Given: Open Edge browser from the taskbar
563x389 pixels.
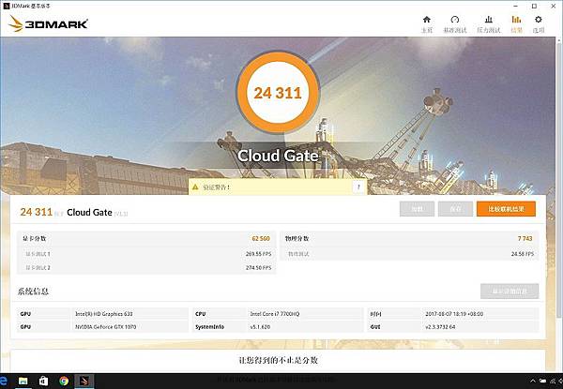Looking at the screenshot, I should point(3,381).
